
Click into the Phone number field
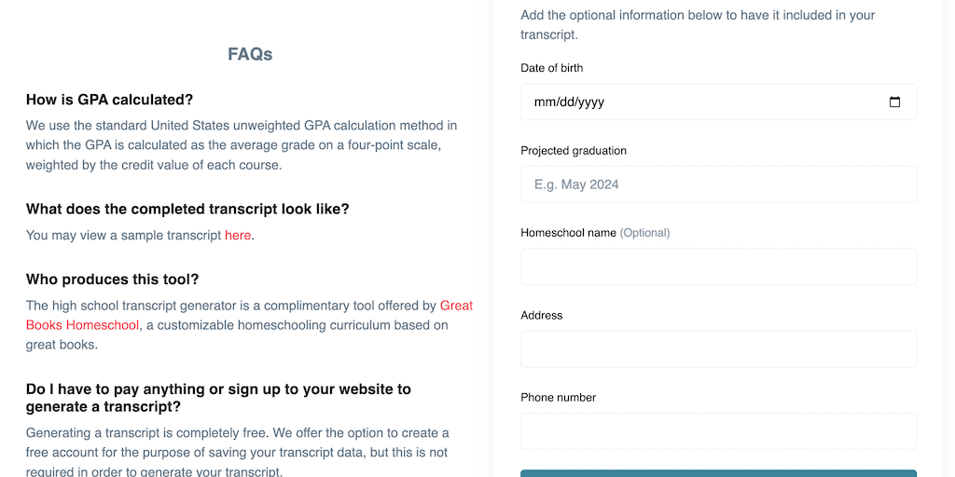[x=718, y=431]
